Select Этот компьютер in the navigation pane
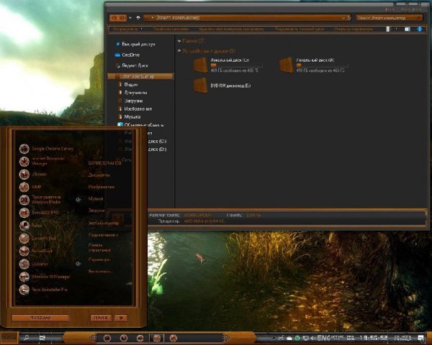This screenshot has height=345, width=432. click(140, 76)
